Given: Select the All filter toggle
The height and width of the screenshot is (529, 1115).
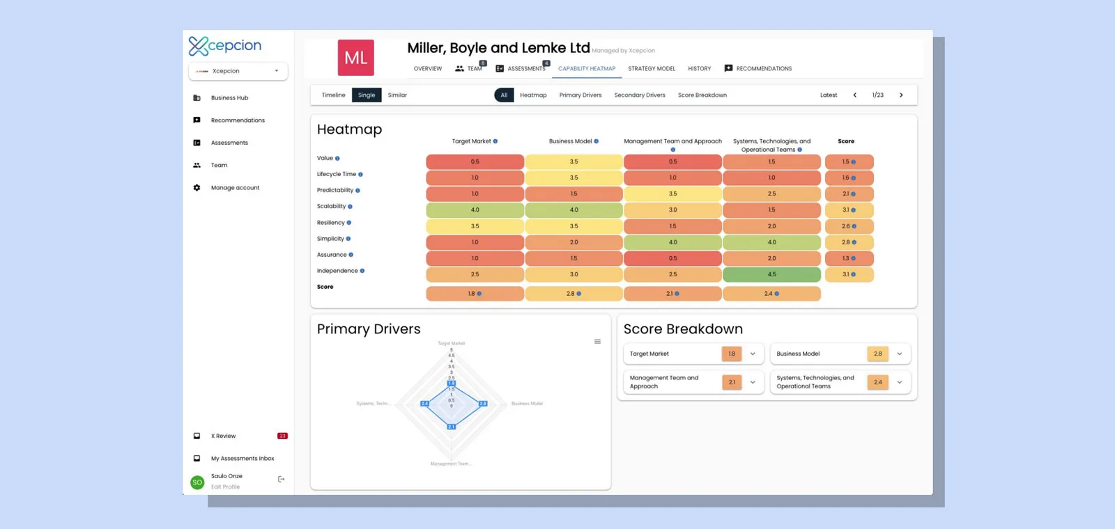Looking at the screenshot, I should click(x=504, y=95).
